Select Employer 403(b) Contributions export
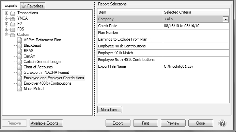 coord(48,83)
